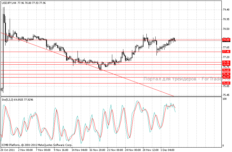The width and height of the screenshot is (232, 152).
Task: Click the 78.50 price axis value
Action: click(x=226, y=29)
